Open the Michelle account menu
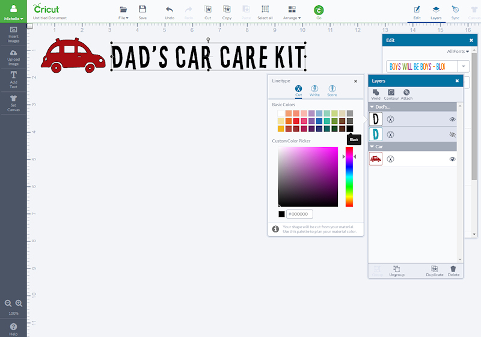Viewport: 481px width, 337px height. click(x=13, y=11)
